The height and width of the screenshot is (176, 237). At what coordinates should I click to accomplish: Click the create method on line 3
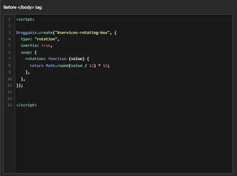pyautogui.click(x=46, y=33)
